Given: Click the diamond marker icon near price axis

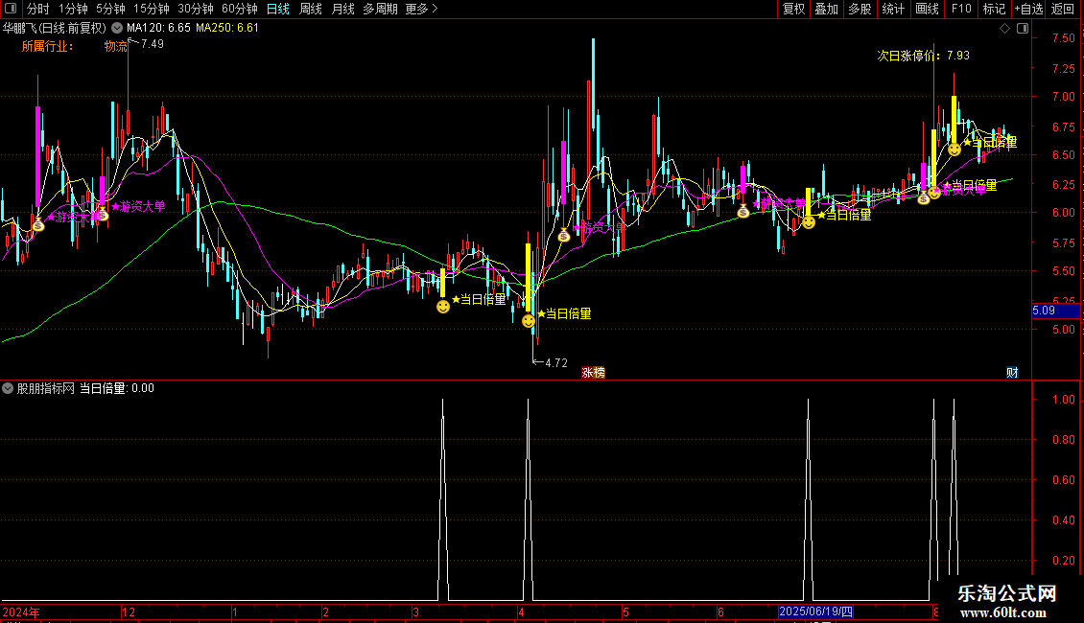Looking at the screenshot, I should point(1005,29).
